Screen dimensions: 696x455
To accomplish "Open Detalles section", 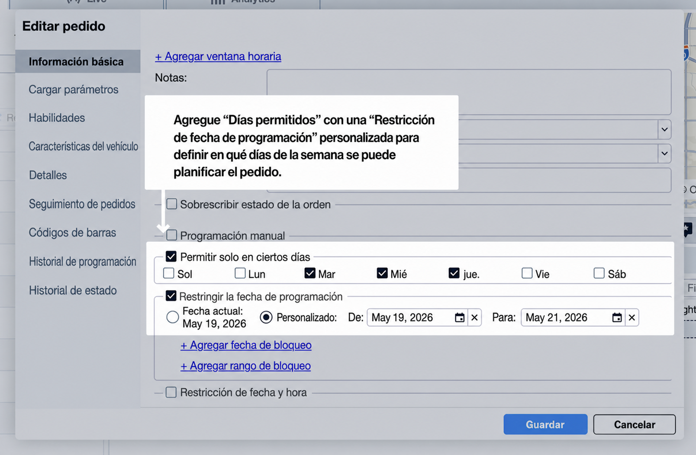I will click(48, 175).
